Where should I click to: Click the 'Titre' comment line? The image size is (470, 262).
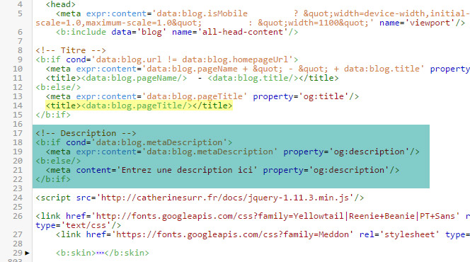click(x=71, y=50)
